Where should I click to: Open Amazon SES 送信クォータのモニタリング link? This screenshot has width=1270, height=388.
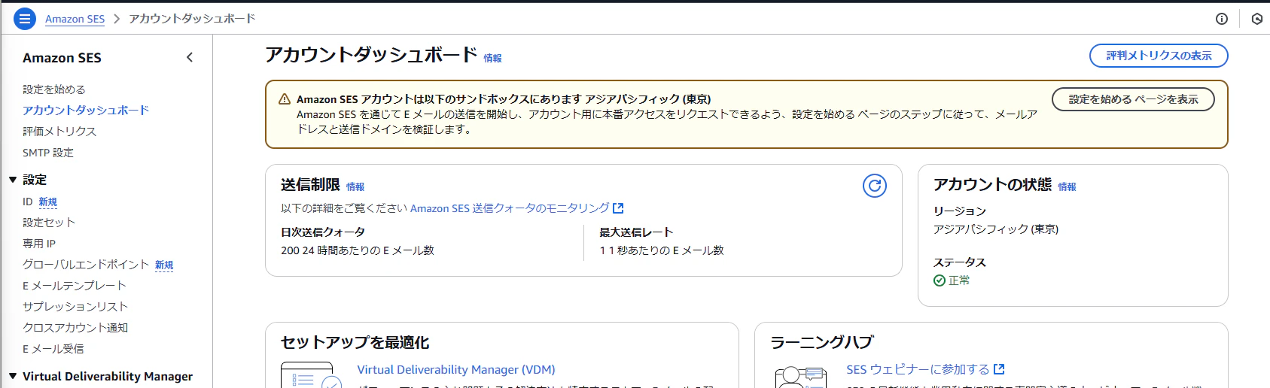[516, 208]
